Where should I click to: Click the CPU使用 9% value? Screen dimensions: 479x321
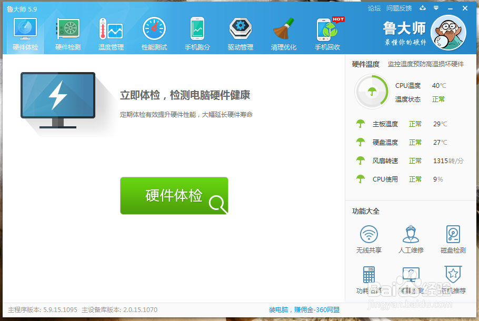click(438, 179)
